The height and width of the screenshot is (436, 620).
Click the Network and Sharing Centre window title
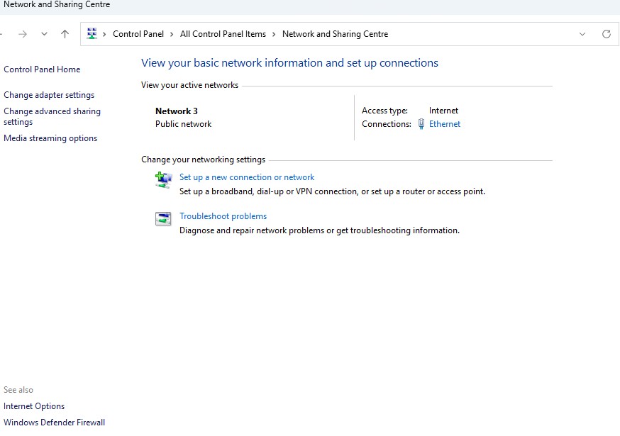(x=57, y=4)
